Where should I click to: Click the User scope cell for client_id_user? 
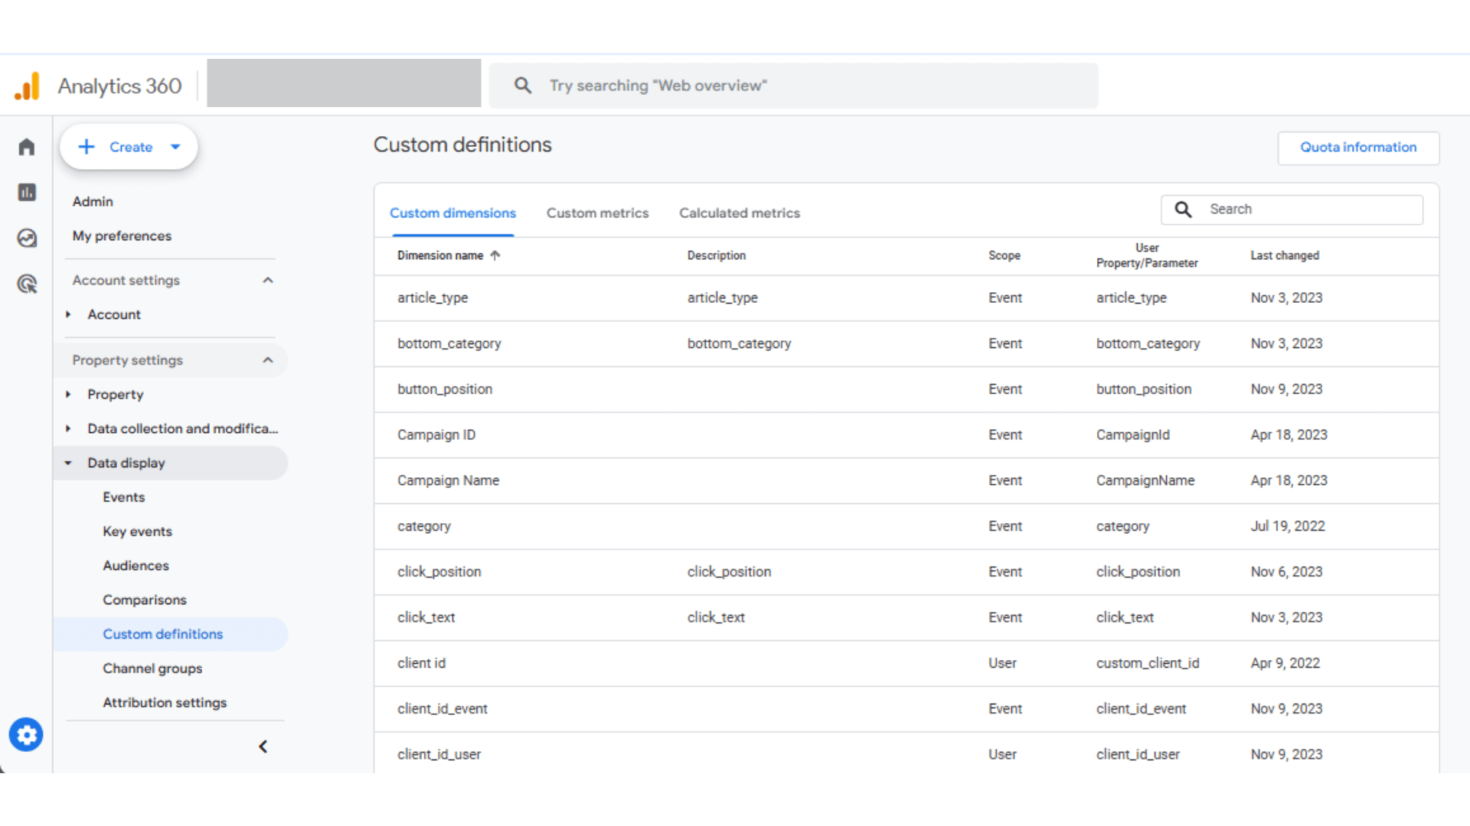pyautogui.click(x=1002, y=755)
